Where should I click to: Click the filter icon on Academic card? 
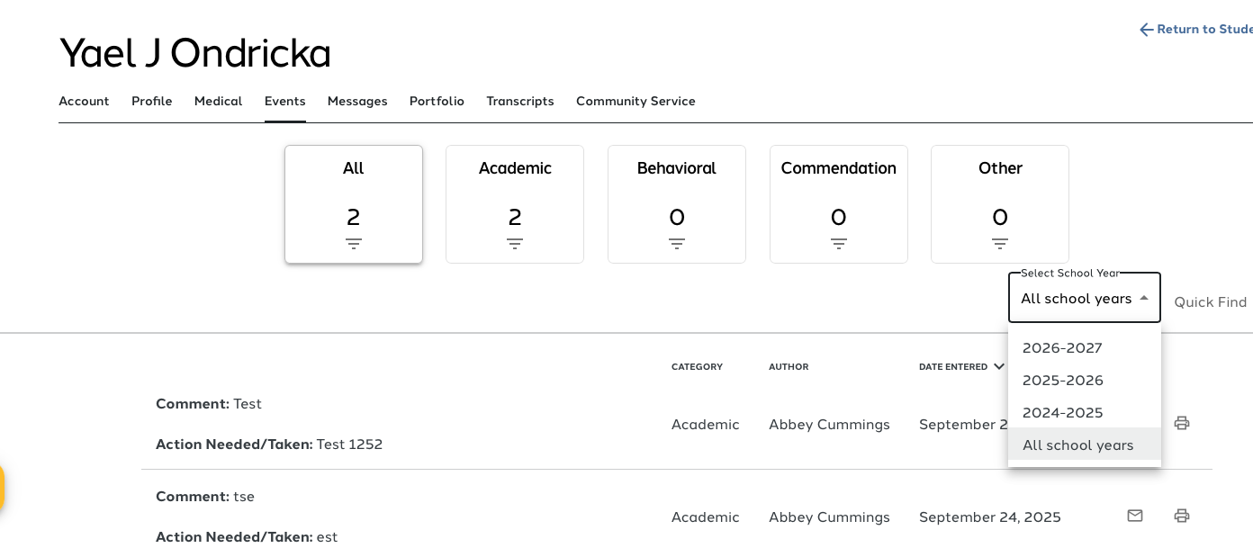pos(515,244)
